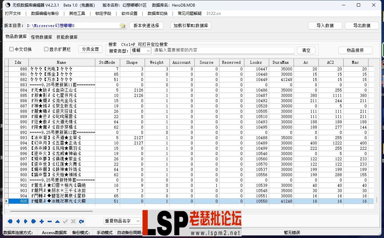Viewport: 384px width, 238px height.
Task: Open the 软件设置 menu
Action: coord(129,14)
